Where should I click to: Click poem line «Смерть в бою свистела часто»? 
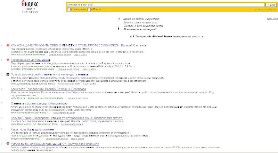point(143,26)
